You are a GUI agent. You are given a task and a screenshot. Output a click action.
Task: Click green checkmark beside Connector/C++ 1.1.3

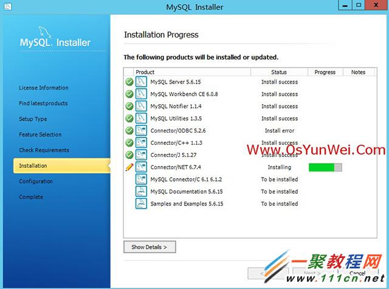(x=129, y=142)
